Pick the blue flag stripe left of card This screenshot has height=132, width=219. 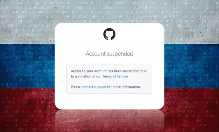(x=27, y=66)
